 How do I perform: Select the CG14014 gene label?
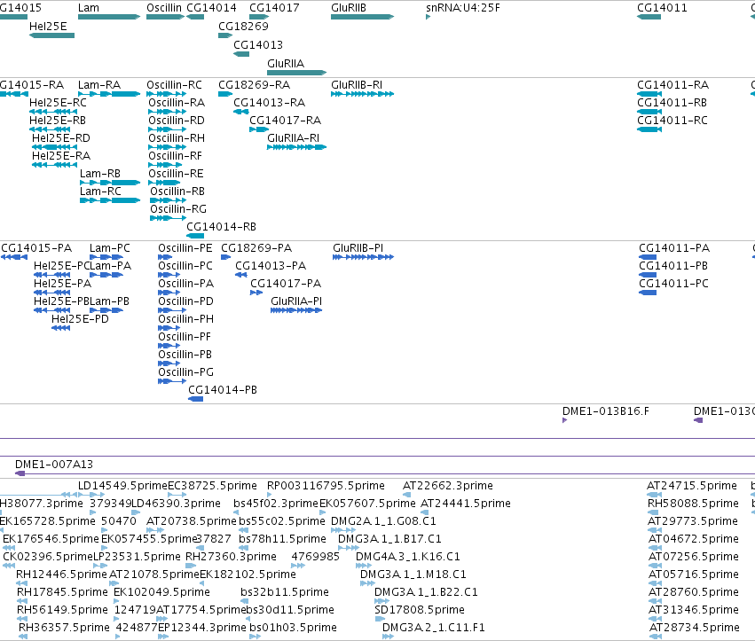pyautogui.click(x=211, y=8)
